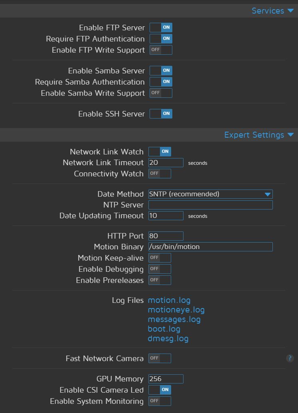Enable Samba Write Support switch
The image size is (298, 413).
[161, 93]
